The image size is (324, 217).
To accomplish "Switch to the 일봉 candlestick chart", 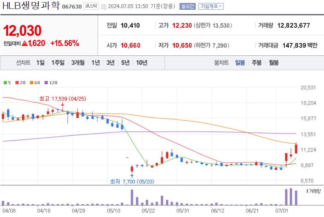I will click(x=240, y=63).
